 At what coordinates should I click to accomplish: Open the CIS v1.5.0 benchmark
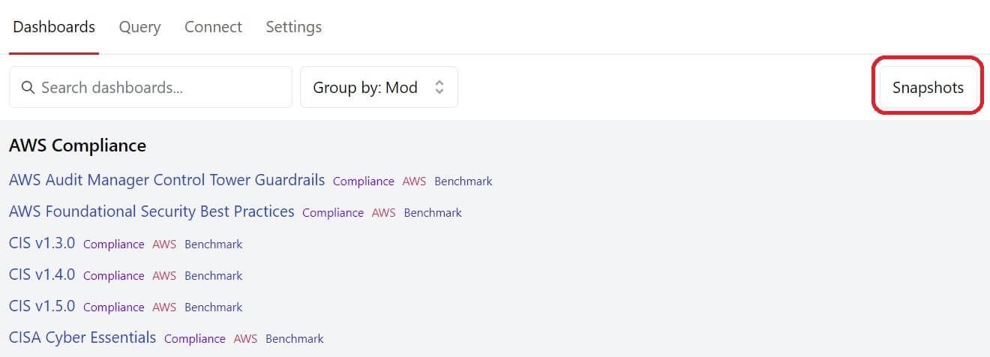pyautogui.click(x=42, y=306)
